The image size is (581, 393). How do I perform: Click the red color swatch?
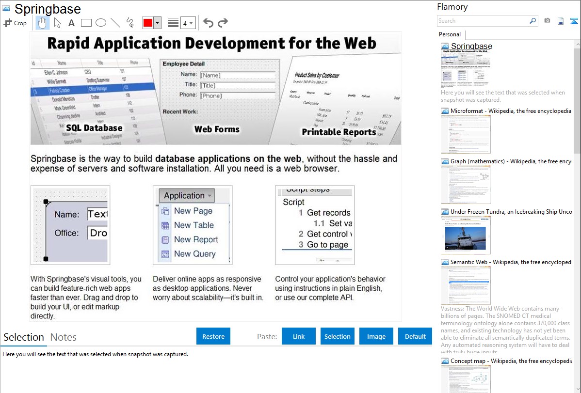[x=147, y=23]
